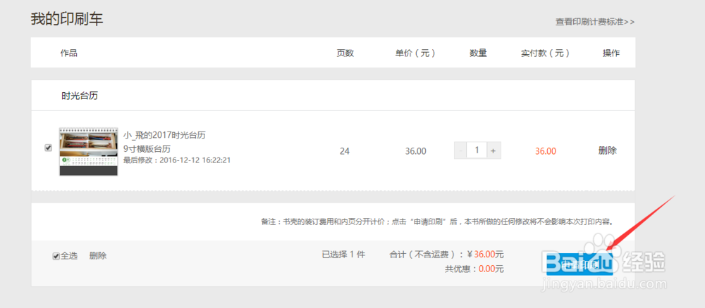Screen dimensions: 705x308
Task: Click the 实付款（元） column header
Action: pyautogui.click(x=546, y=53)
